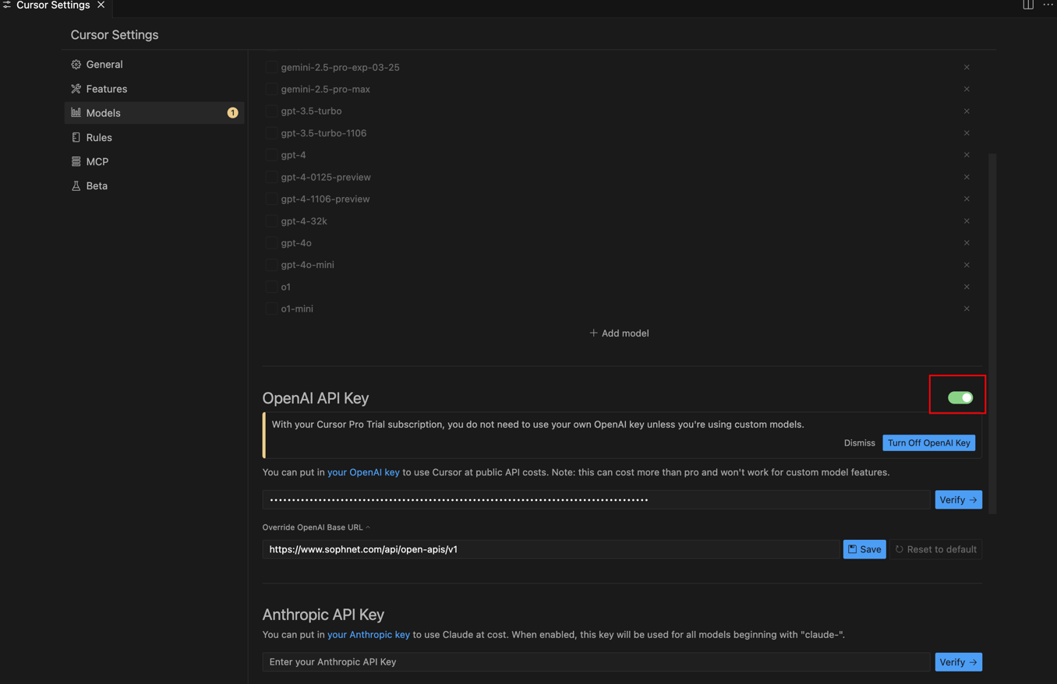Open the Beta settings section
Screen dimensions: 1057x684
point(154,185)
